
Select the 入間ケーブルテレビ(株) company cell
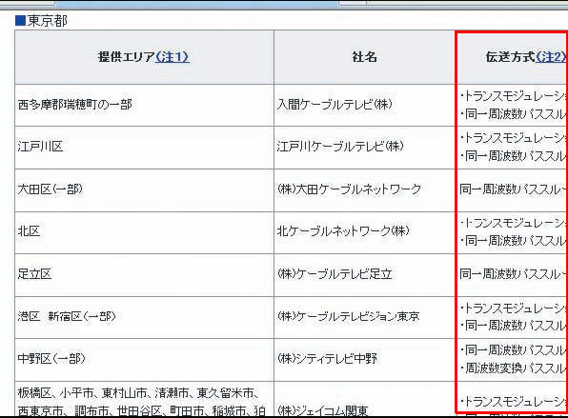364,106
